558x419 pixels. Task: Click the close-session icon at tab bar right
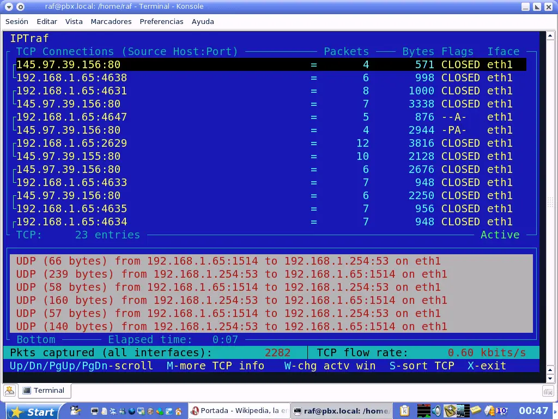coord(548,391)
